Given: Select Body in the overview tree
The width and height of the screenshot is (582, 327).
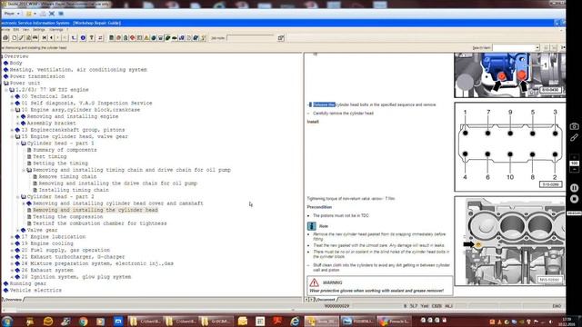Looking at the screenshot, I should pyautogui.click(x=16, y=63).
